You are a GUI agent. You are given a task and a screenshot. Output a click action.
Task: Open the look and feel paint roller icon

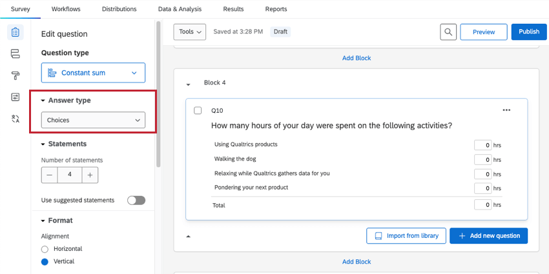(x=16, y=75)
